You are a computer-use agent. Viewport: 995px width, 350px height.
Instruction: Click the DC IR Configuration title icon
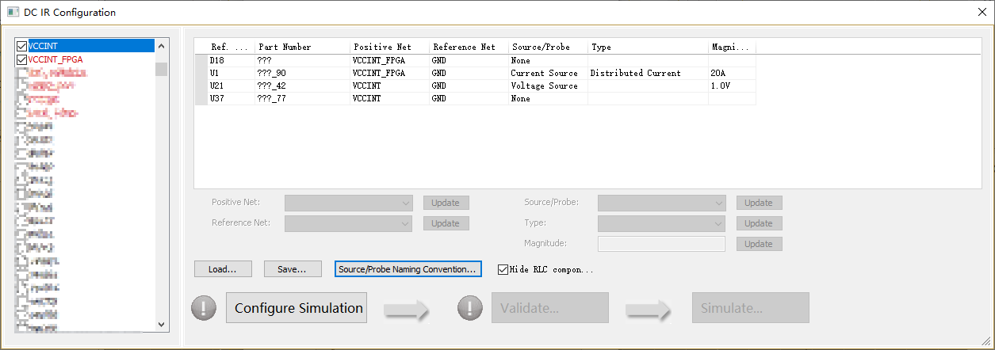point(13,12)
